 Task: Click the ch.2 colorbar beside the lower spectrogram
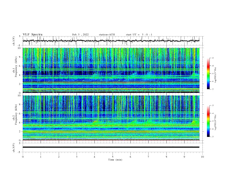pyautogui.click(x=208, y=121)
